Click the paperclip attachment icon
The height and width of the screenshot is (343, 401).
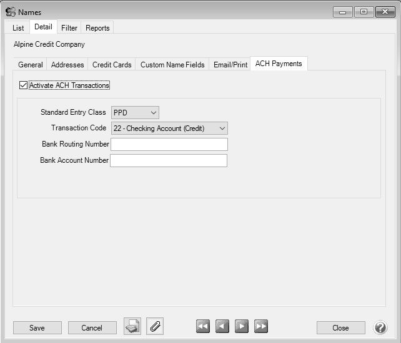click(155, 327)
